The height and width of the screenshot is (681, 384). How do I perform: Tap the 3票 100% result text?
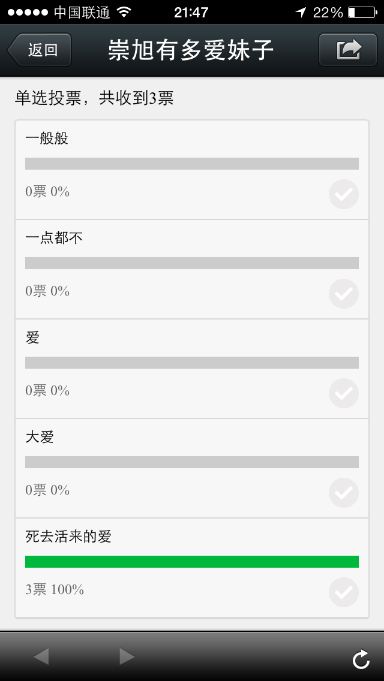pos(55,590)
